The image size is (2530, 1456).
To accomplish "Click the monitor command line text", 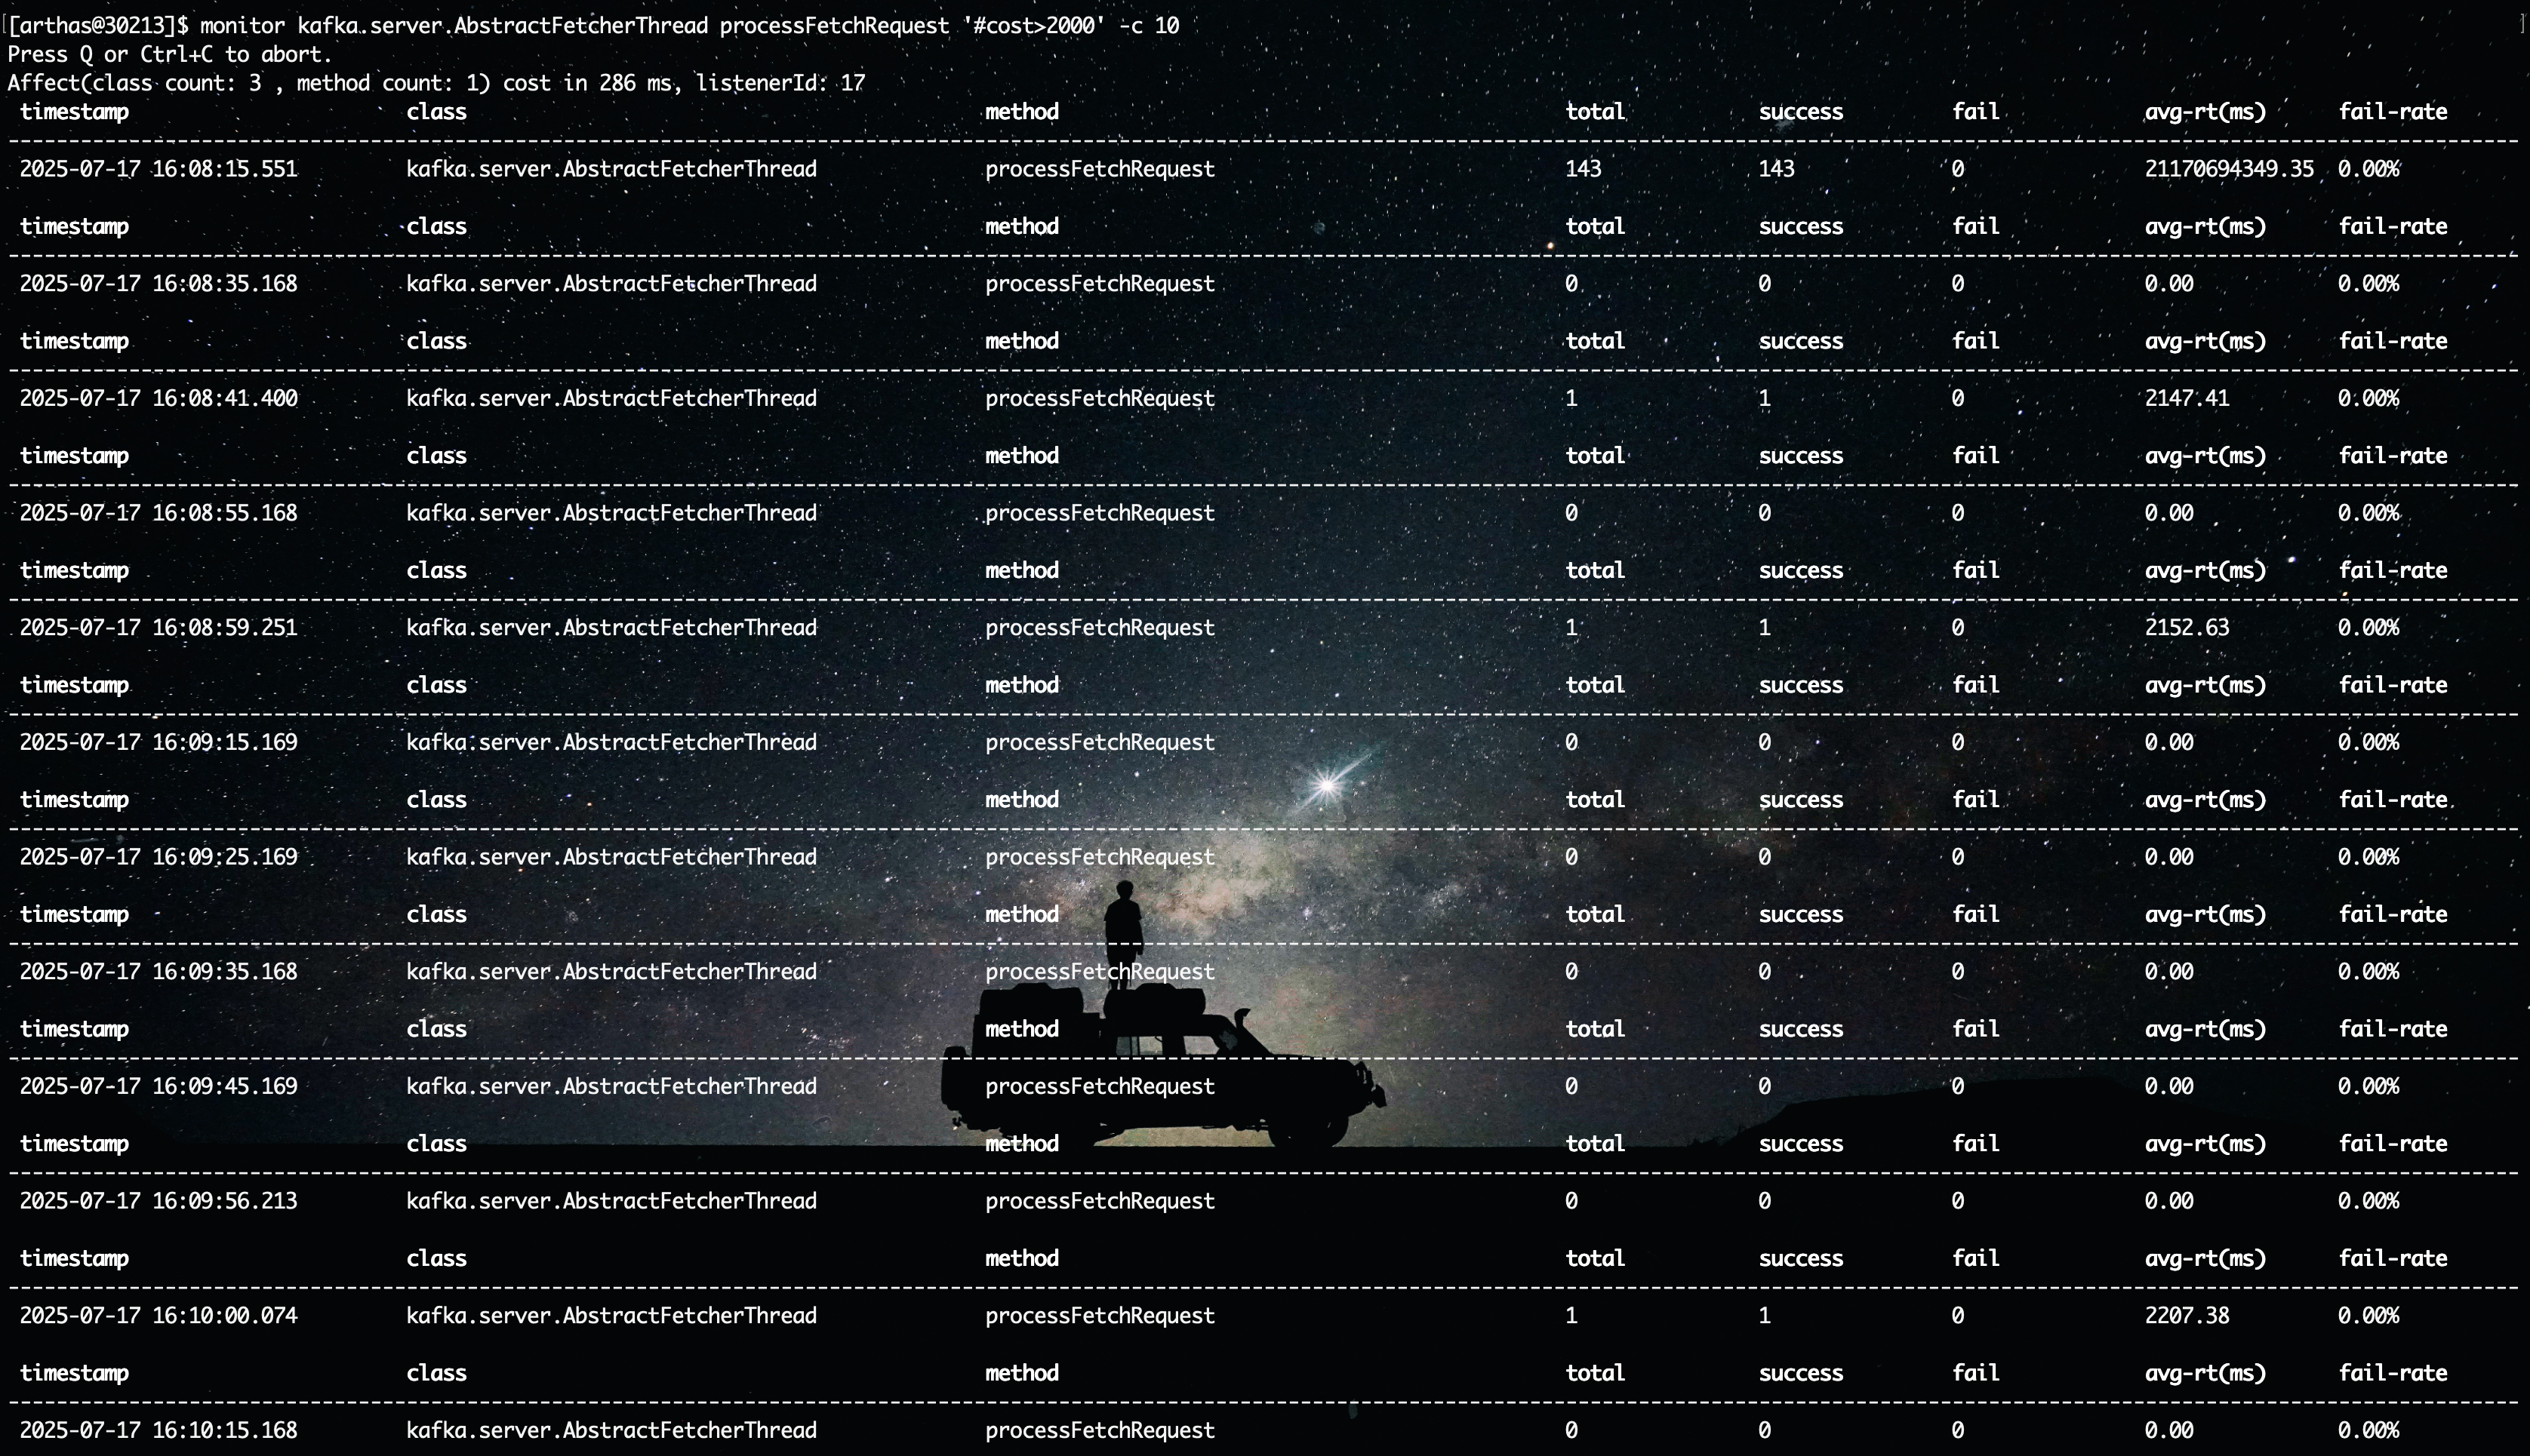I will [689, 26].
